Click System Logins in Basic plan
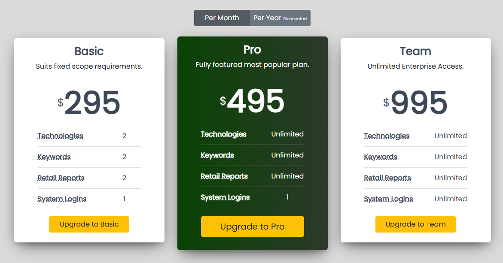The width and height of the screenshot is (503, 263). [62, 199]
